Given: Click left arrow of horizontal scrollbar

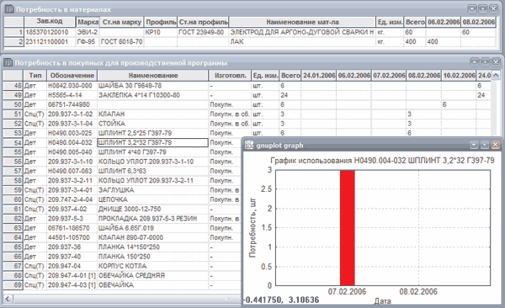Looking at the screenshot, I should pos(8,299).
